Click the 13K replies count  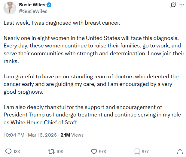(17, 152)
